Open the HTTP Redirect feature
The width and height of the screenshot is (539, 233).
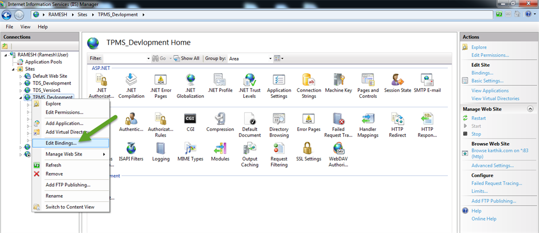[x=397, y=125]
